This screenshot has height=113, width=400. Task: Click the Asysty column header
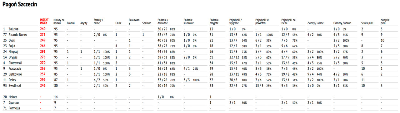pos(84,23)
